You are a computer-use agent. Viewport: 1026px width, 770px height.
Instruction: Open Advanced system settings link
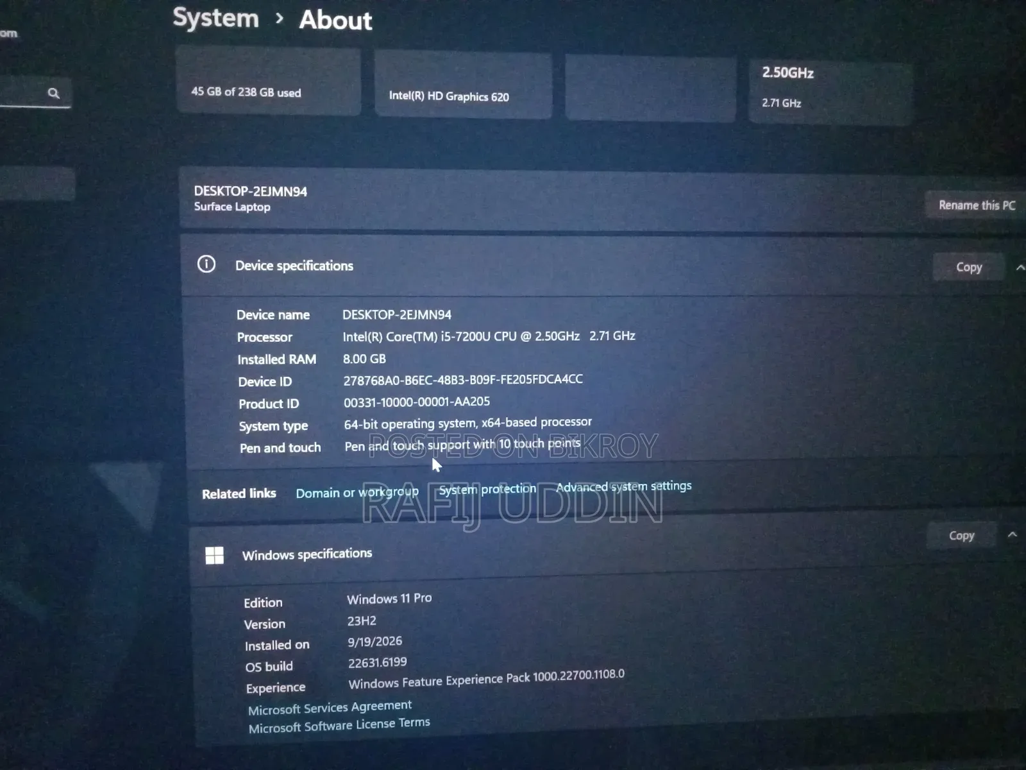coord(623,486)
